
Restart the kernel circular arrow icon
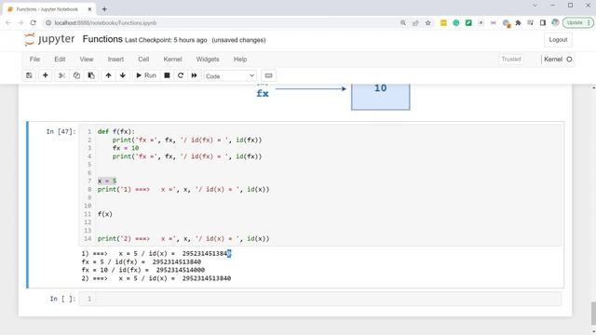coord(181,75)
